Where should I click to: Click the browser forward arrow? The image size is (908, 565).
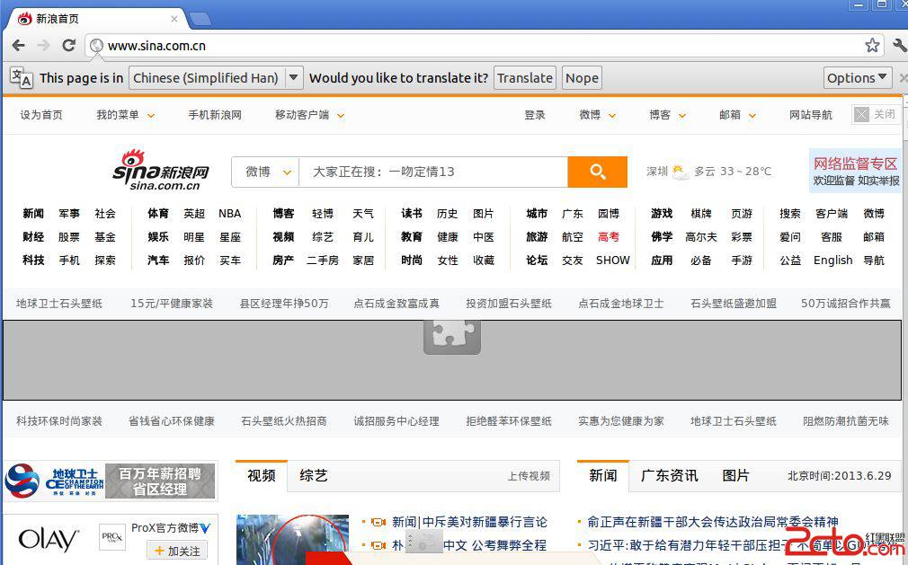(43, 46)
